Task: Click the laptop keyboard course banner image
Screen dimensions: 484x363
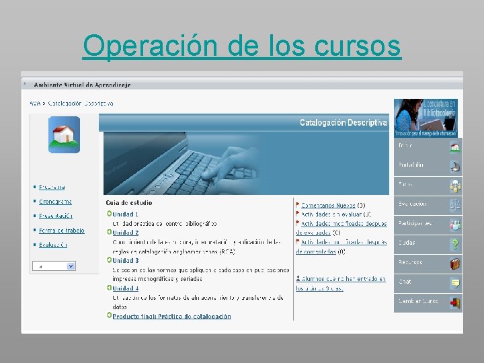Action: point(246,163)
